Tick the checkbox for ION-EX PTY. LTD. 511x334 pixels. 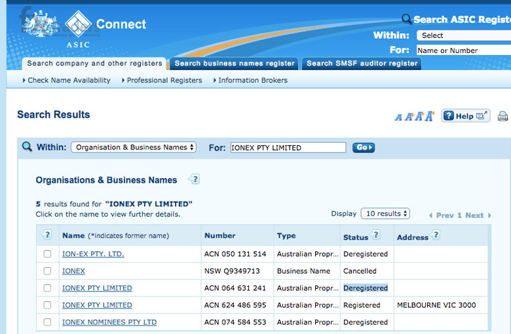point(47,254)
